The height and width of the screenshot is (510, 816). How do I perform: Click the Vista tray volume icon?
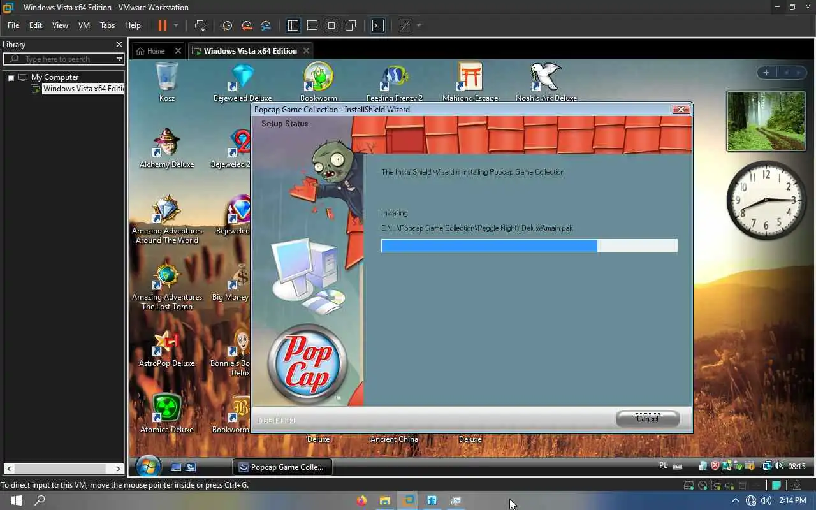[x=779, y=467]
